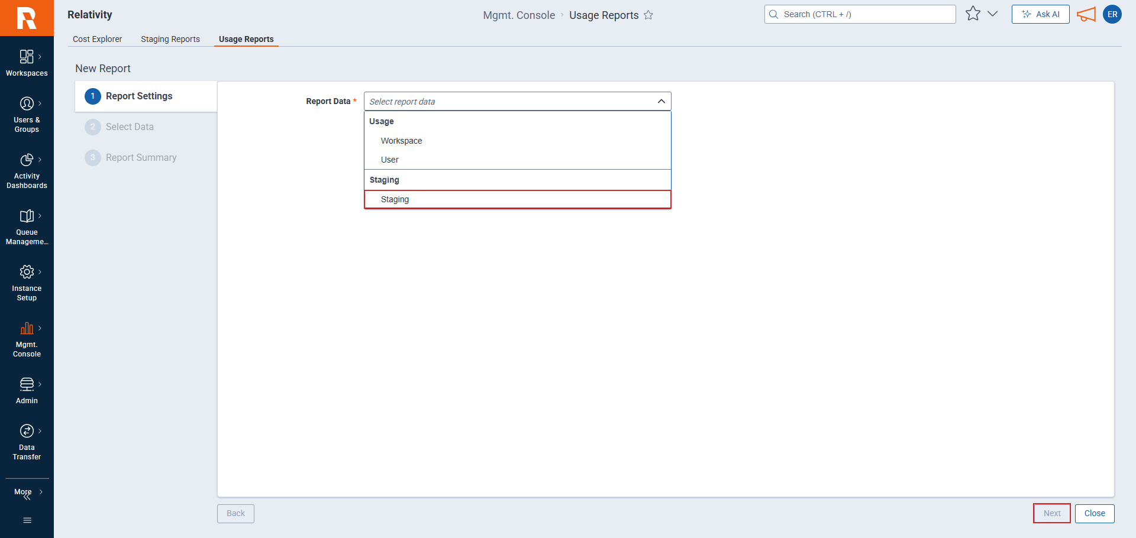Click Mgmt. Console breadcrumb link
1136x538 pixels.
519,15
